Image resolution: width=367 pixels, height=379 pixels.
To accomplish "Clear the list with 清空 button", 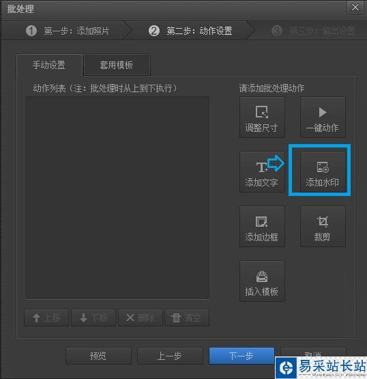I will point(187,318).
